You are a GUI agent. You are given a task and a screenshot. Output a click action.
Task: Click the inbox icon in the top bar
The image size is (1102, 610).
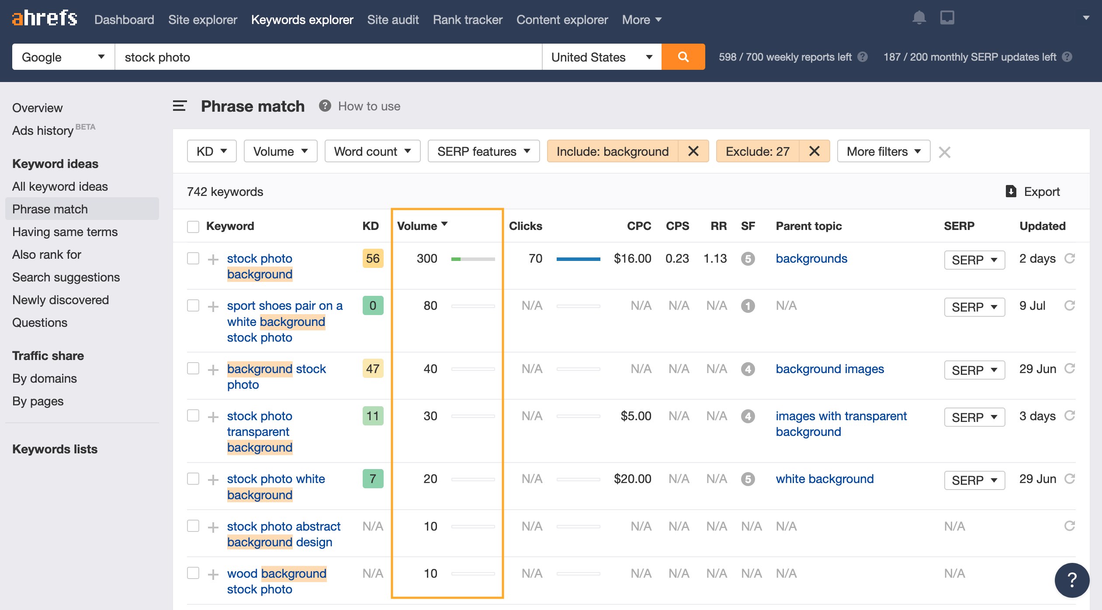[x=947, y=17]
